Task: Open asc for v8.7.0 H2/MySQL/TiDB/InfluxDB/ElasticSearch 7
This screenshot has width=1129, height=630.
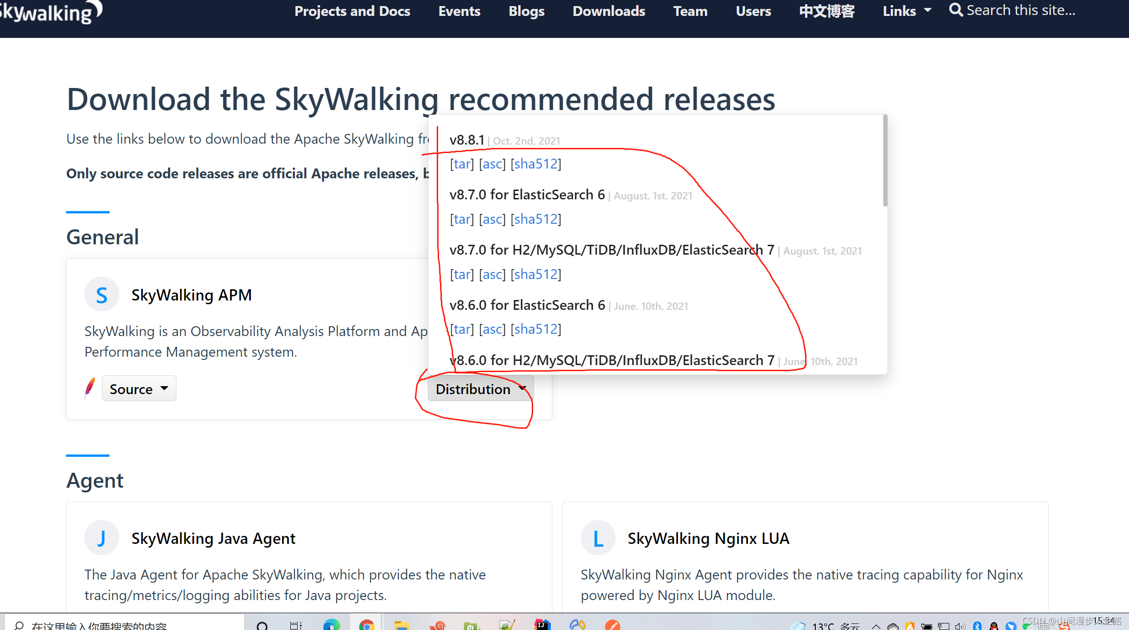Action: [492, 274]
